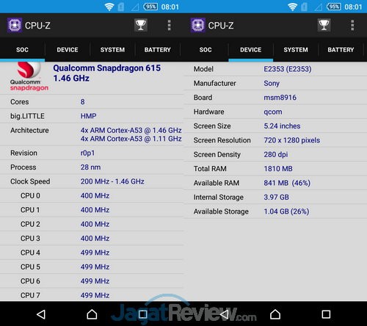The width and height of the screenshot is (367, 326).
Task: Tap Screen Density 280 dpi
Action: [x=276, y=154]
